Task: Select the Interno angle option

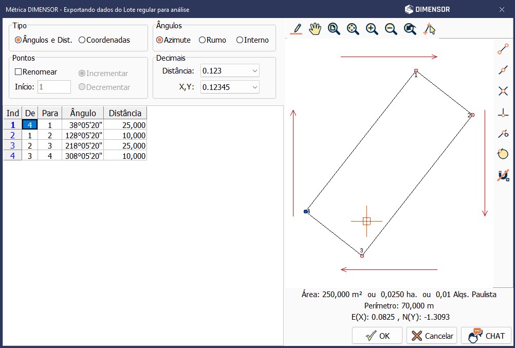Action: click(x=240, y=40)
